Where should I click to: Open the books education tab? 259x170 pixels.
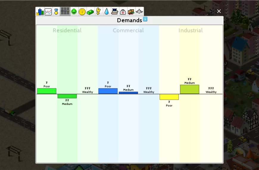115,12
